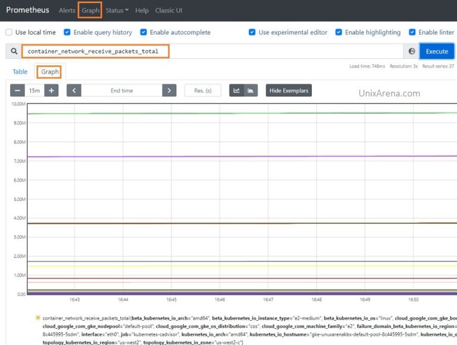Disable the Enable query history checkbox
Image resolution: width=457 pixels, height=345 pixels.
[67, 33]
